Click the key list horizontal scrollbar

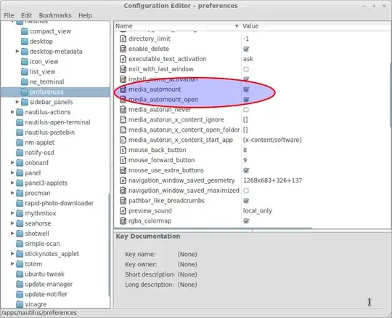click(213, 228)
